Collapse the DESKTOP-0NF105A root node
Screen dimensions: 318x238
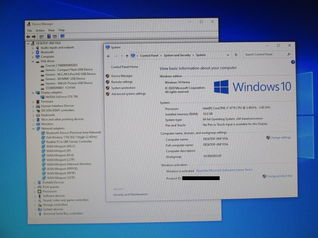pos(28,43)
